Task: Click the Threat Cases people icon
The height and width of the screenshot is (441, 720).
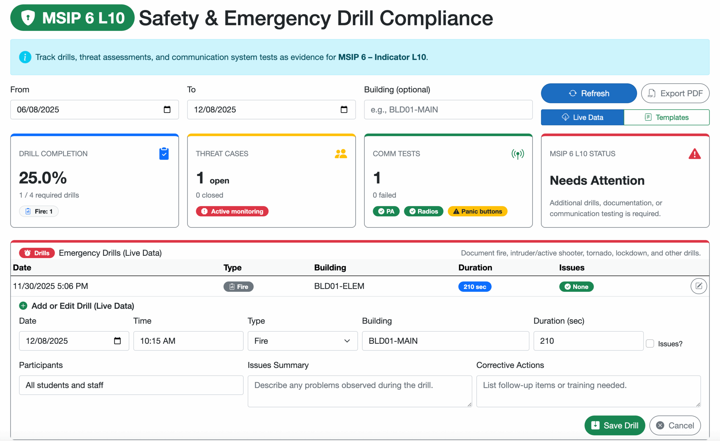Action: 341,154
